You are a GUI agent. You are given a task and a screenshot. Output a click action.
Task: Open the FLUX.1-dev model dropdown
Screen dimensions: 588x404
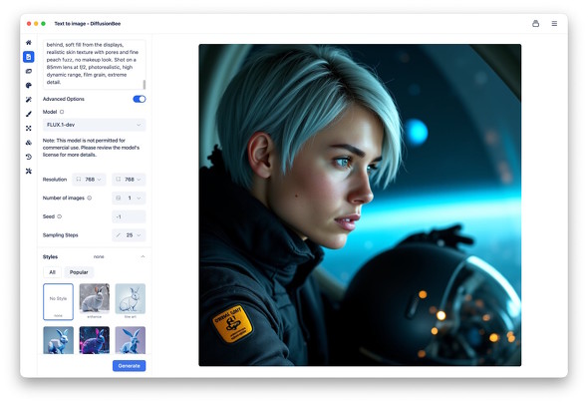[94, 125]
